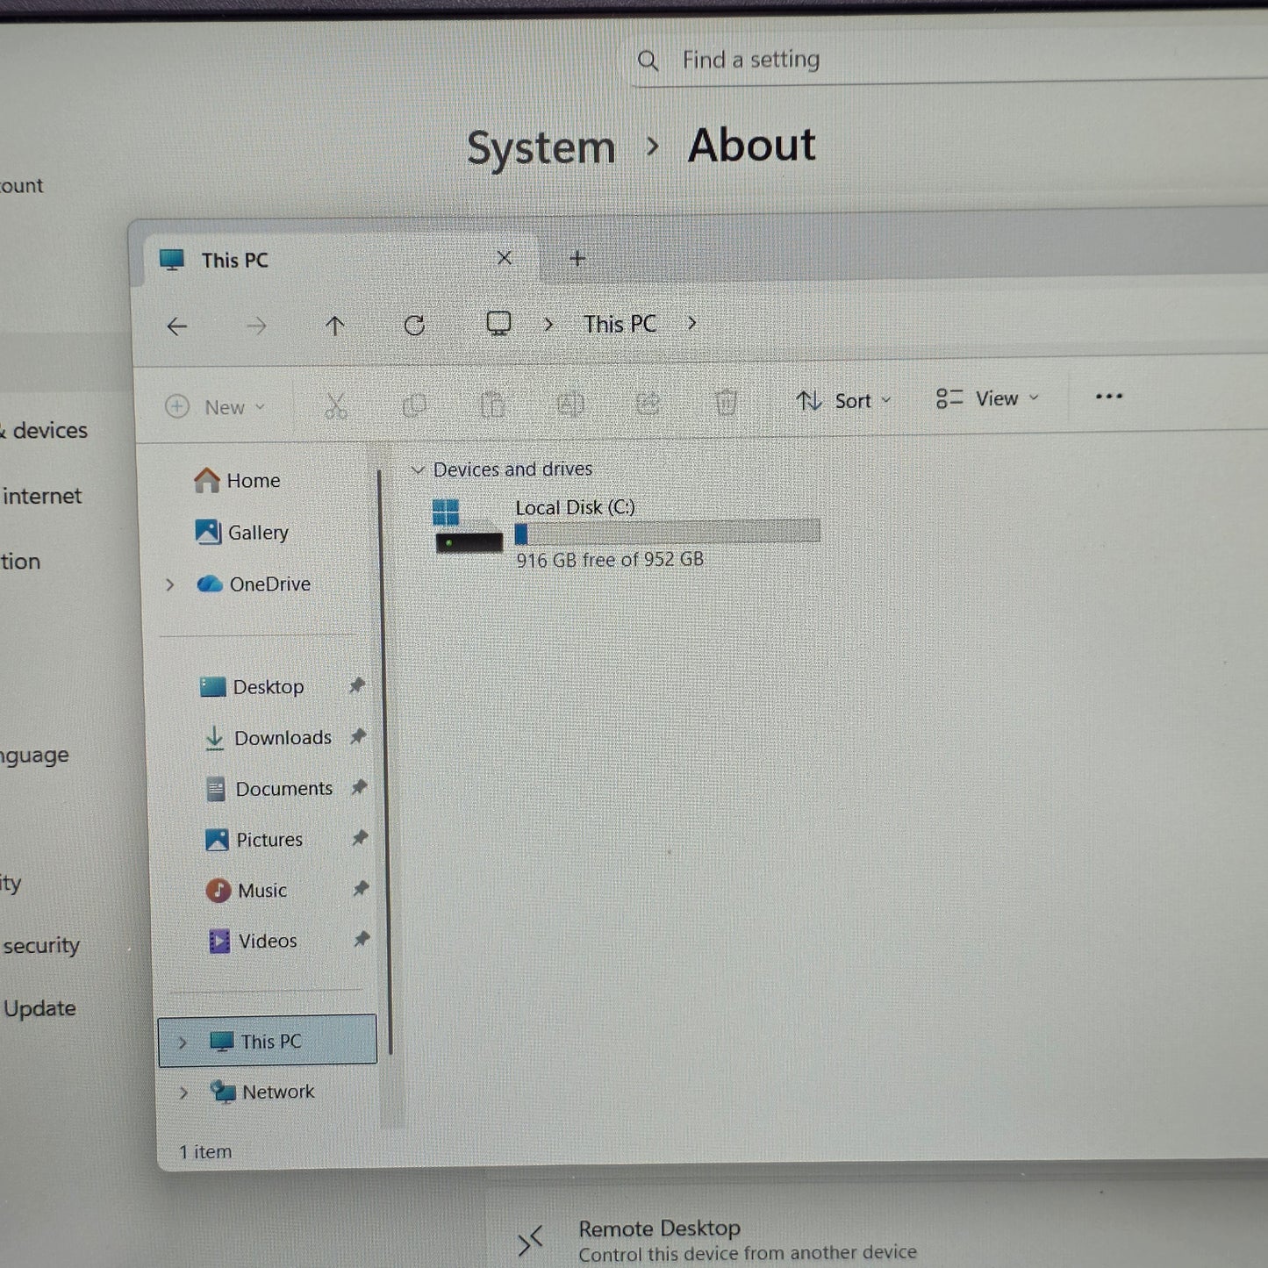Unpin Pictures using its pin icon
The height and width of the screenshot is (1268, 1268).
[x=360, y=838]
